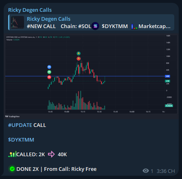
Task: Click the TradingView logo under the chart
Action: click(x=13, y=116)
